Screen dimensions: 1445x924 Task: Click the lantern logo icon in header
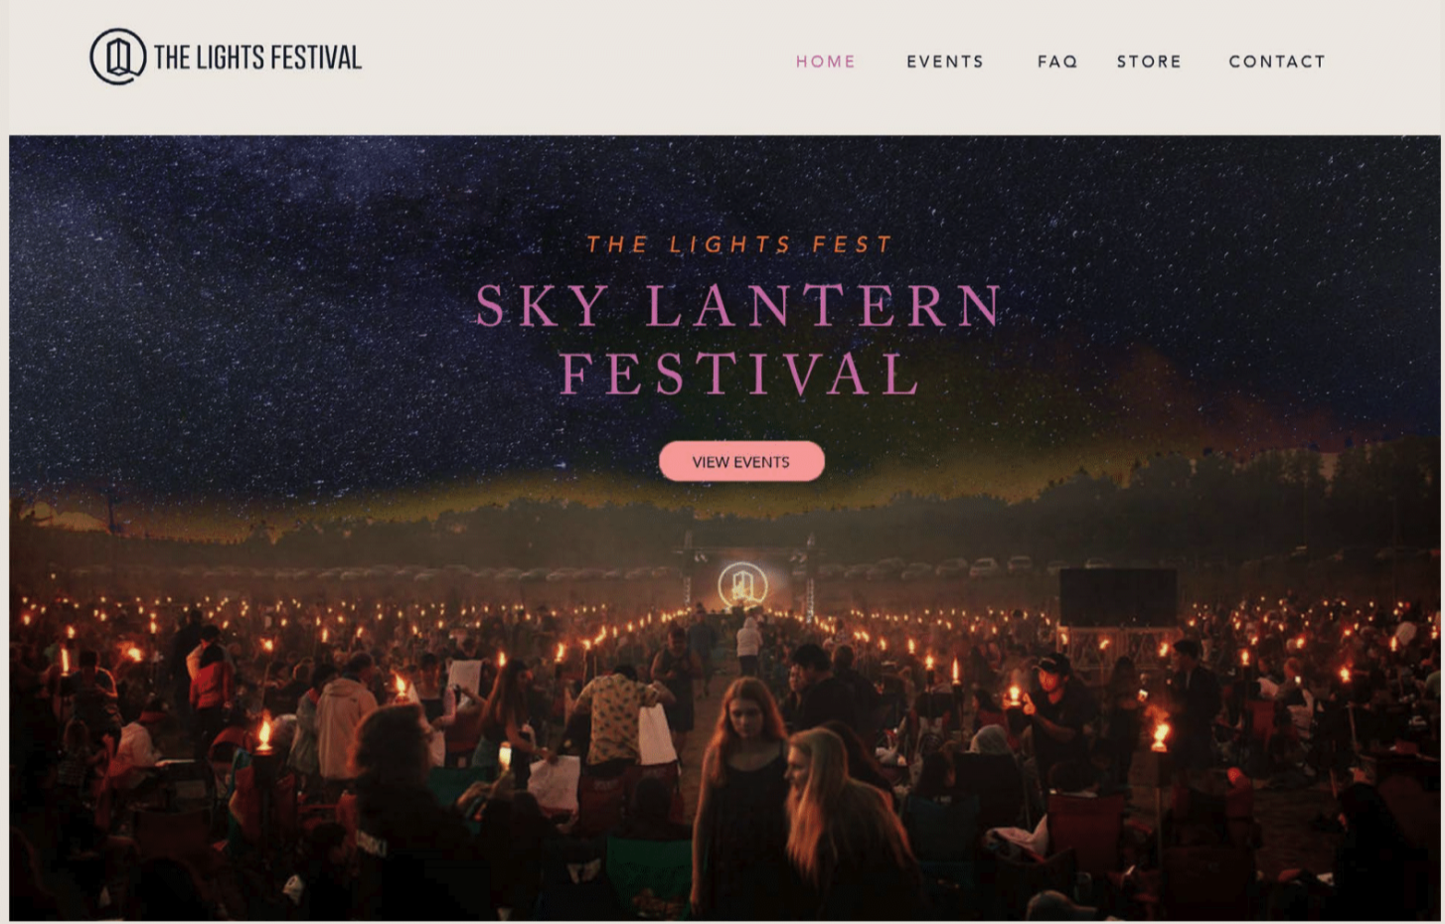[118, 57]
